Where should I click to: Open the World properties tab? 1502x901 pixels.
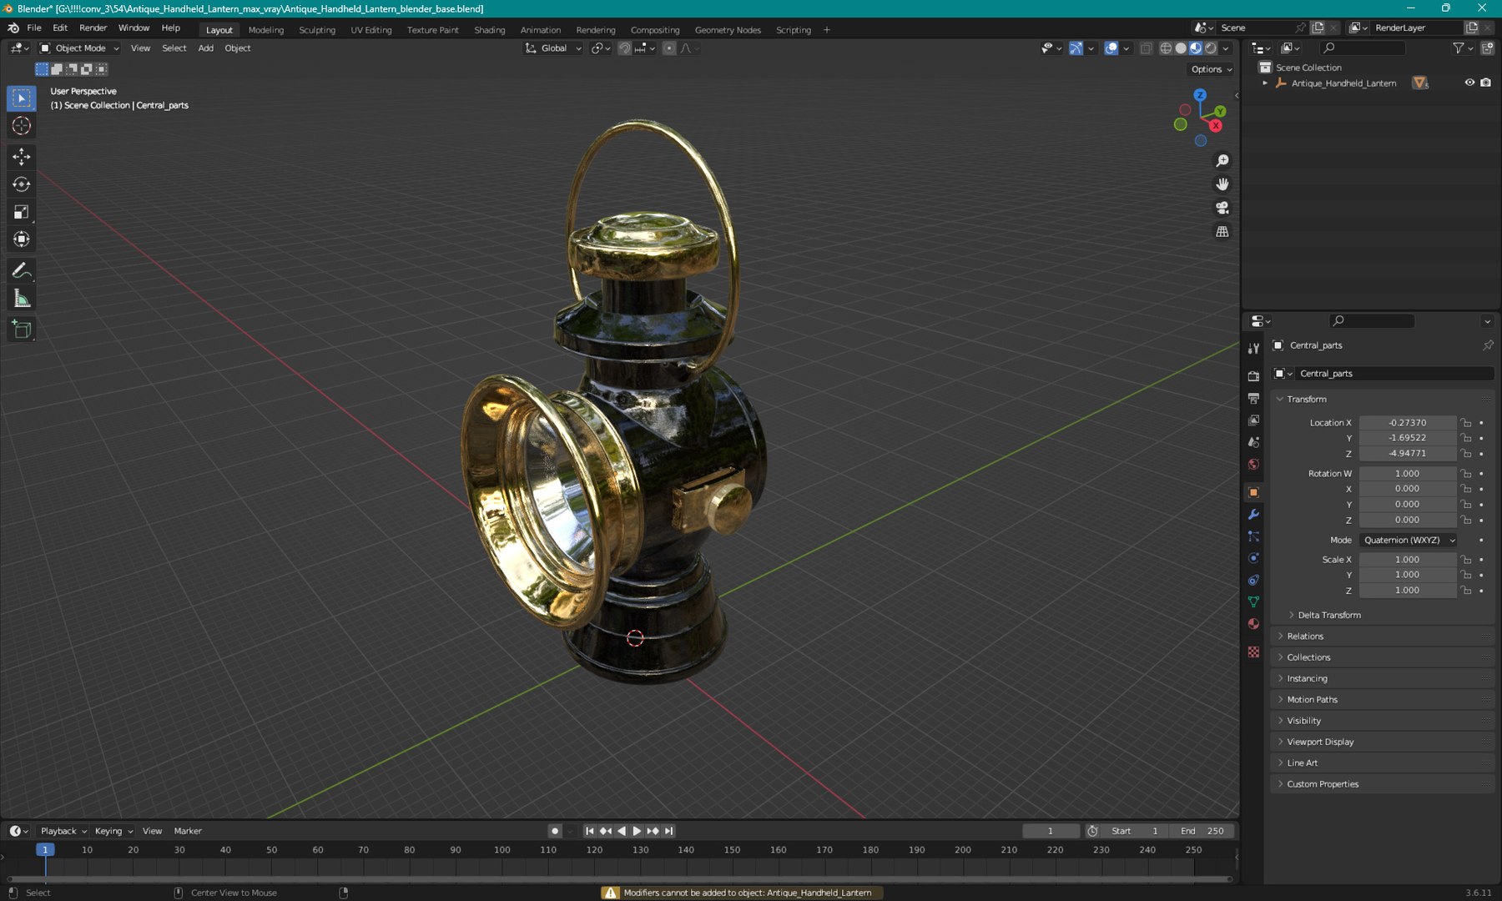pos(1253,465)
